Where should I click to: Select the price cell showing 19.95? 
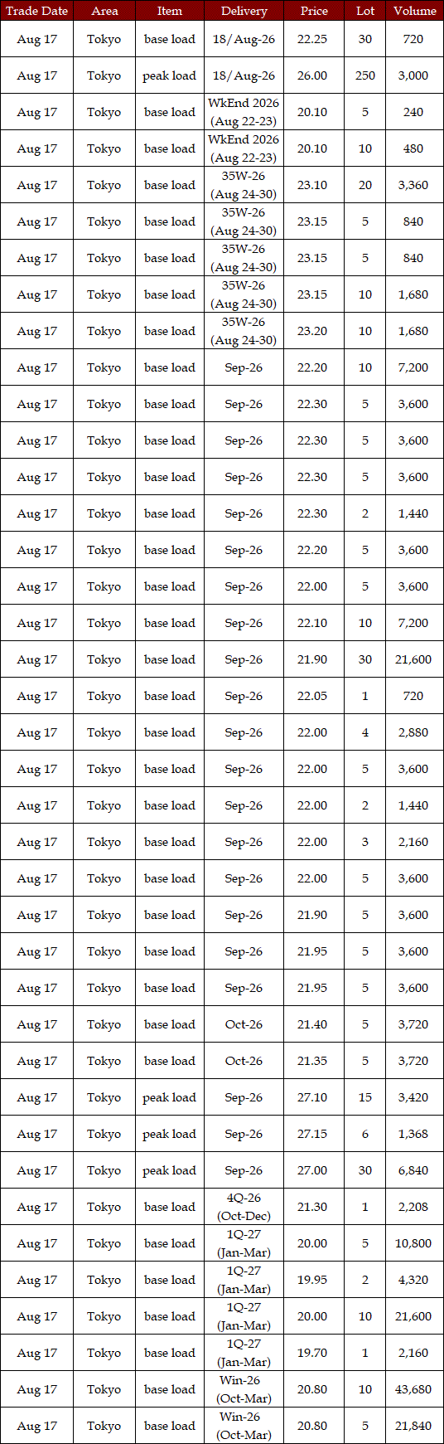[x=314, y=1280]
